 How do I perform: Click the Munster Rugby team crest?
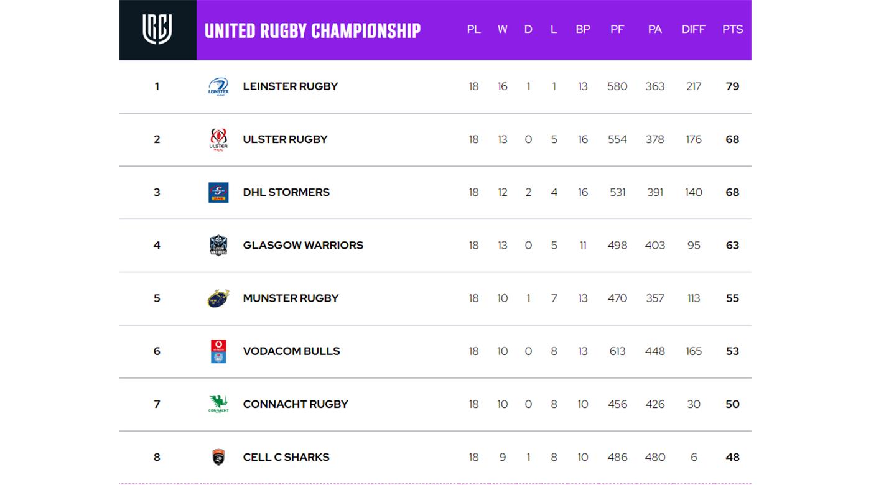click(218, 298)
